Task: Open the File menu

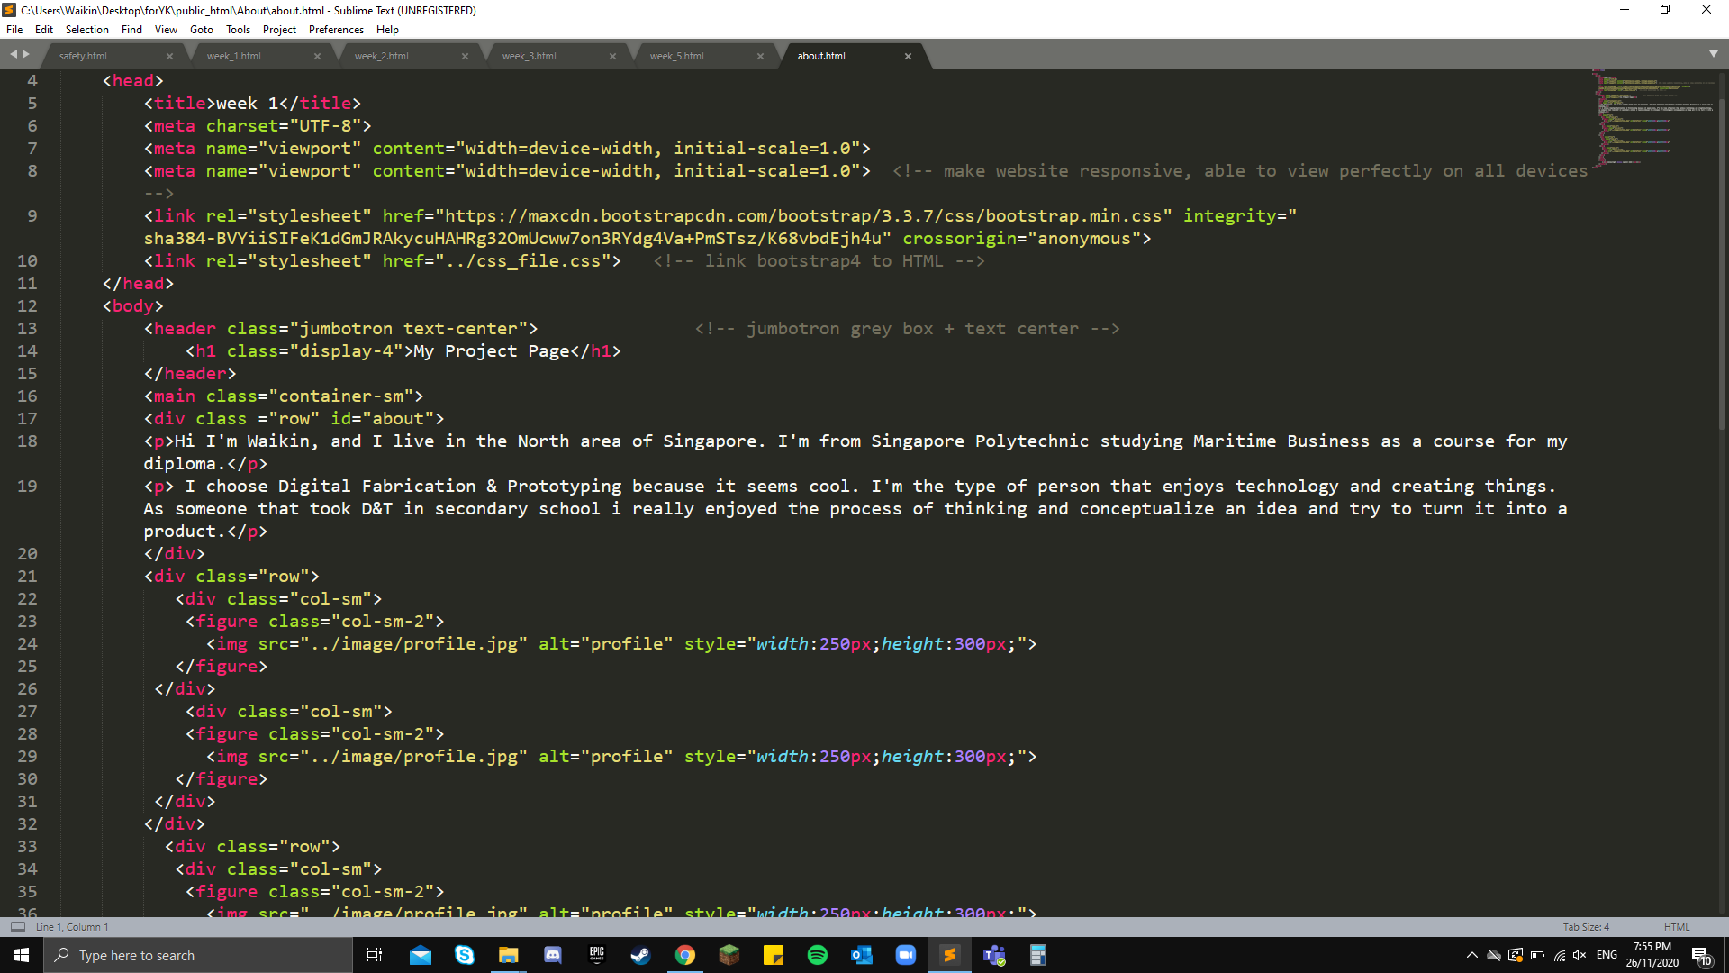Action: pos(14,30)
